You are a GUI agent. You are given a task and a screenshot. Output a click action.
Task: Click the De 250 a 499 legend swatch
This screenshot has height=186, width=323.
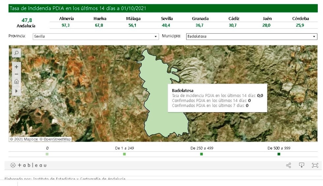coord(202,154)
